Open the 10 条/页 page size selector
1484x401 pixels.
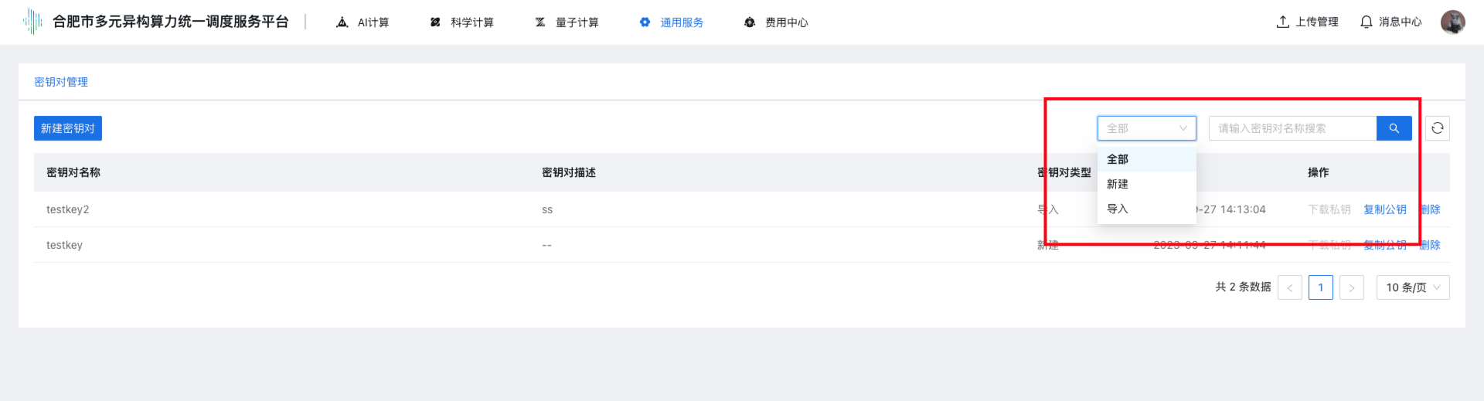pyautogui.click(x=1412, y=287)
